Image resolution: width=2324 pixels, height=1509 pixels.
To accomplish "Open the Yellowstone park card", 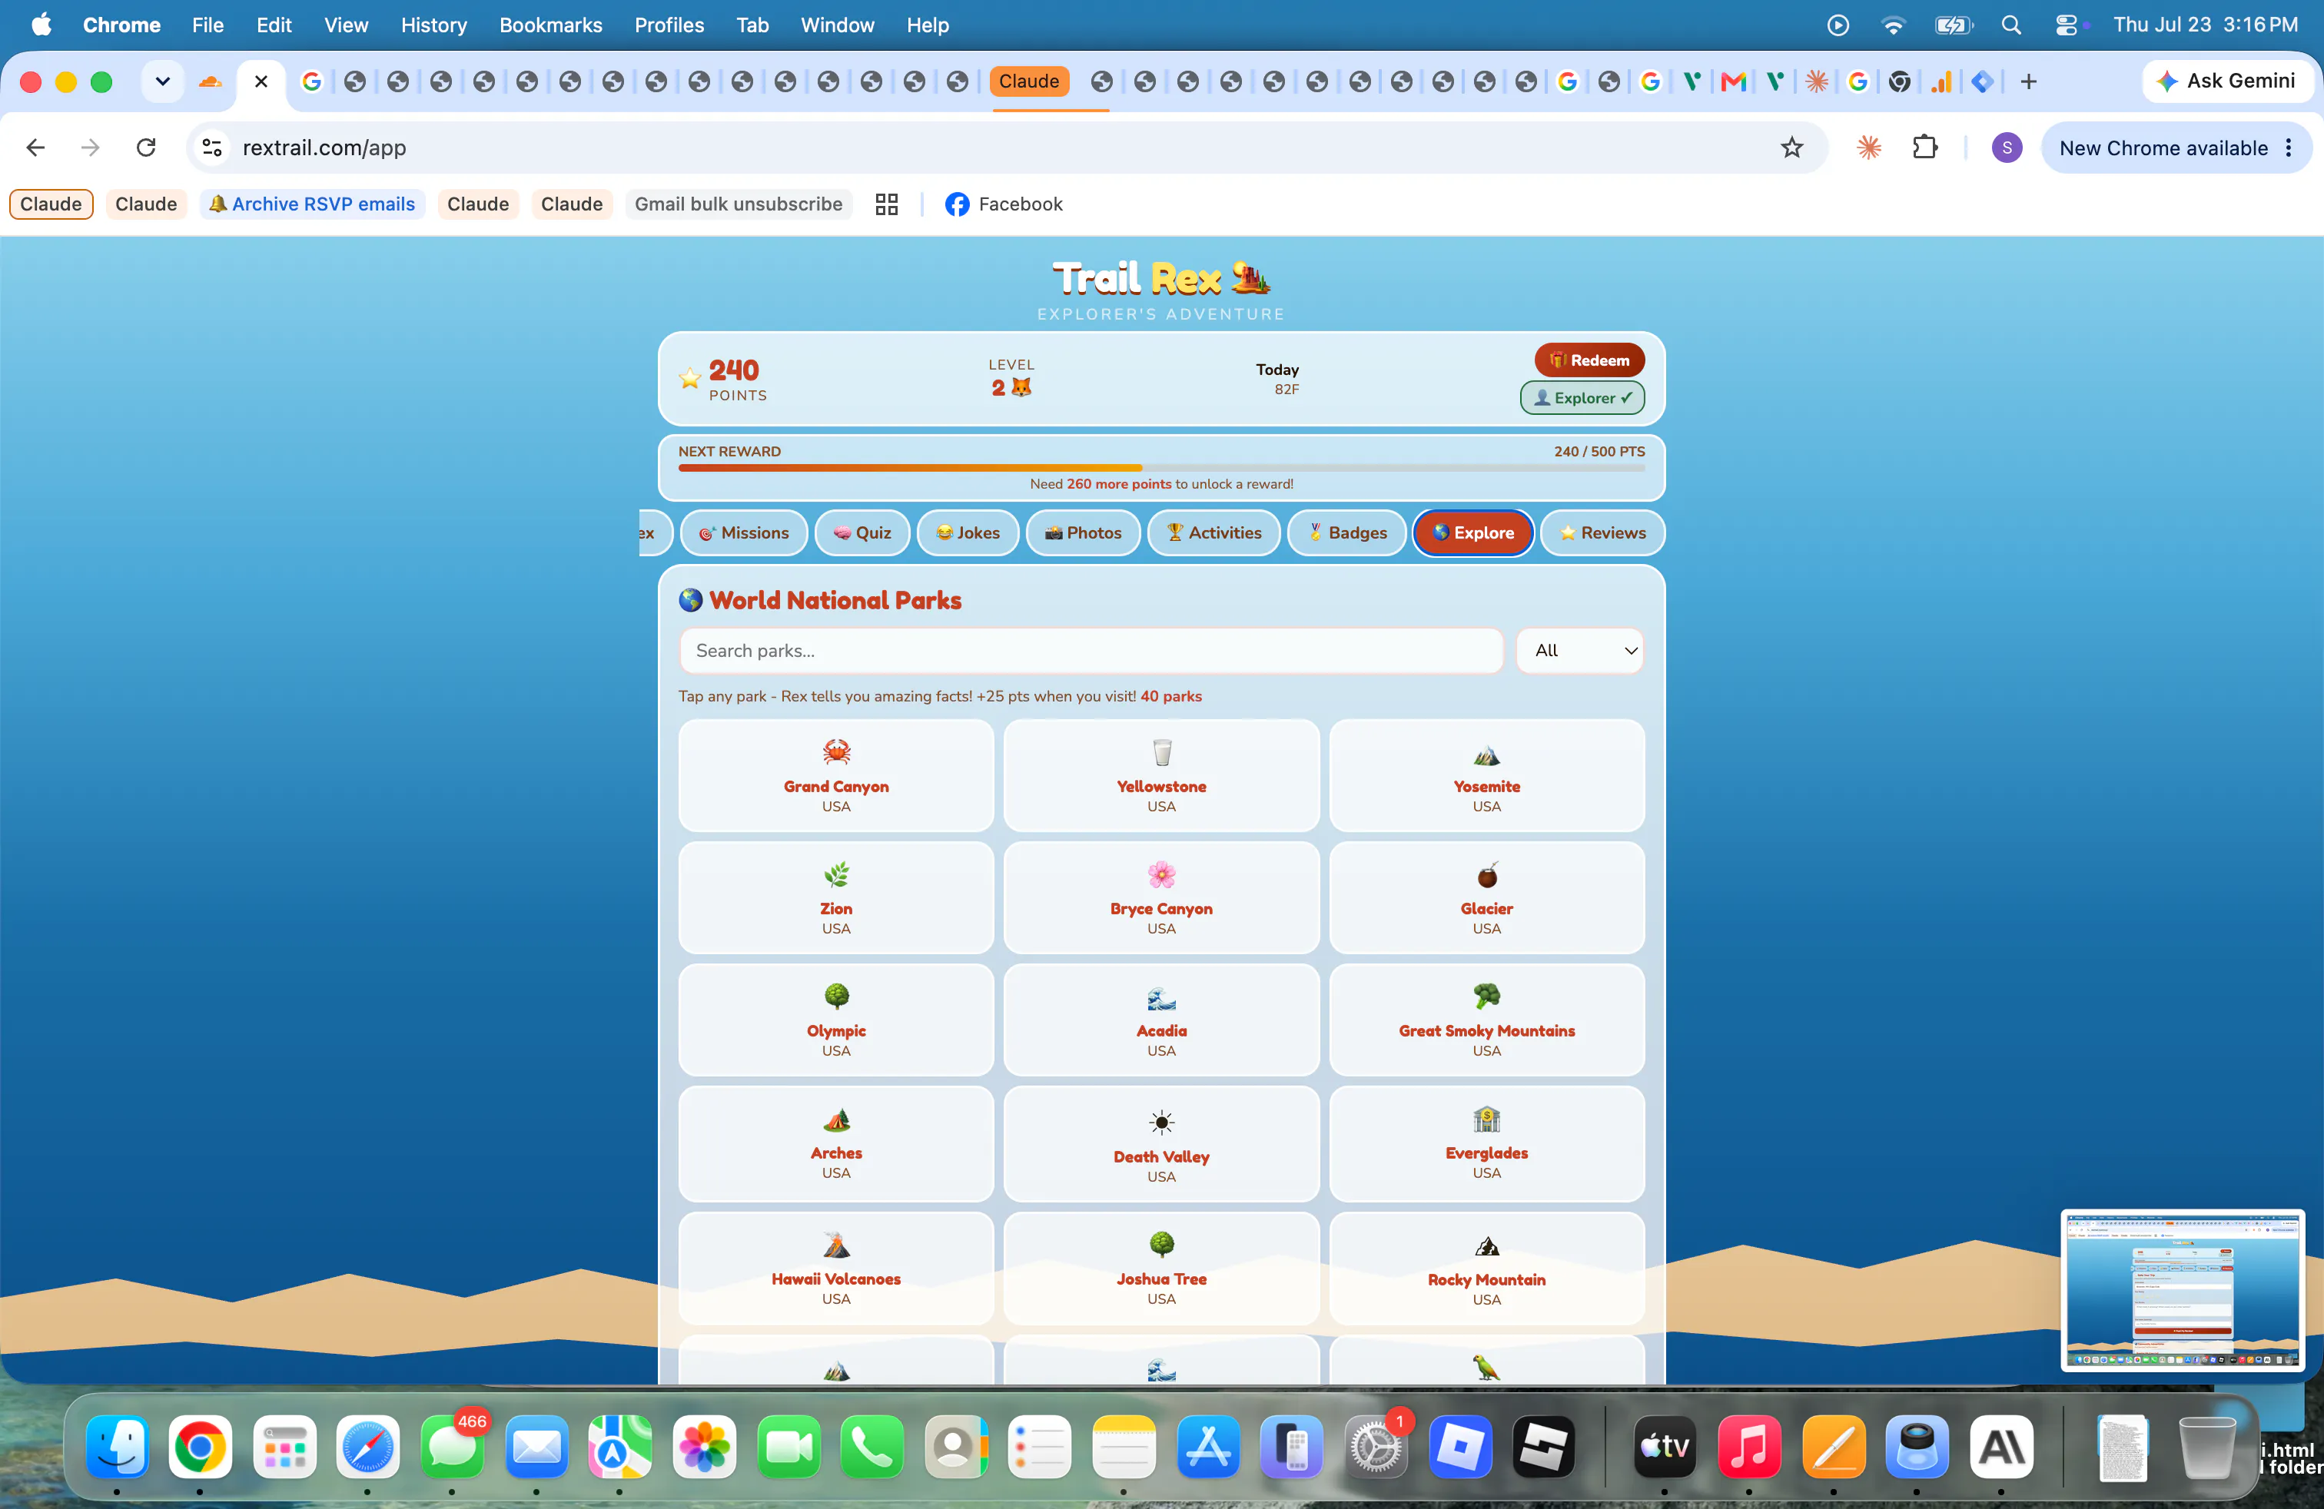I will [x=1161, y=775].
